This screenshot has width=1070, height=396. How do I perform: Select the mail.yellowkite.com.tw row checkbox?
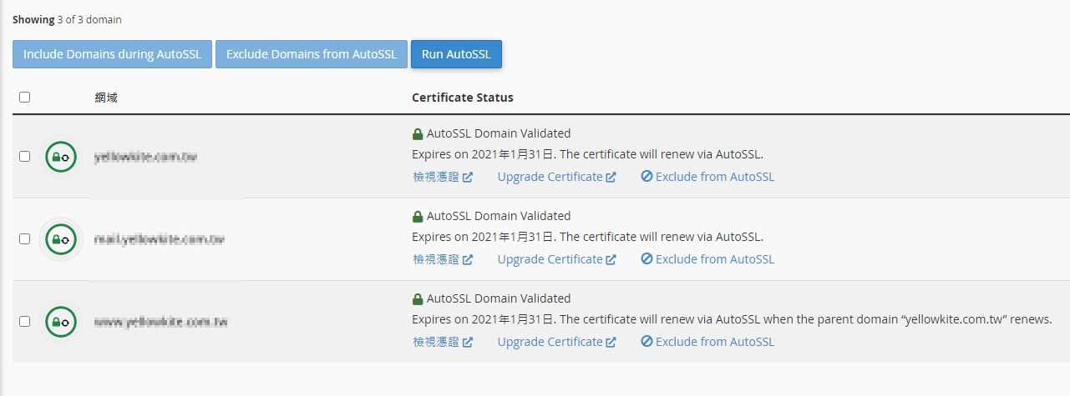pyautogui.click(x=24, y=238)
